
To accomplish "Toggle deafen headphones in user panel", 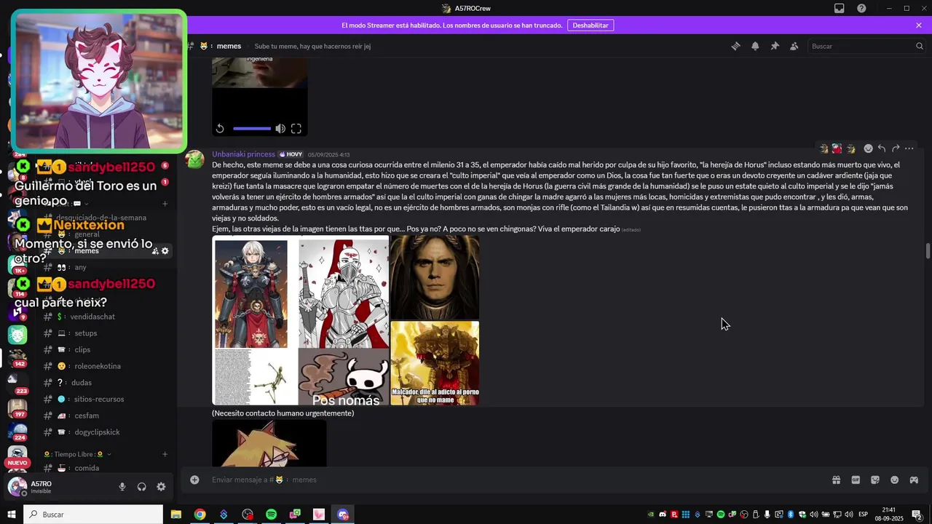I will pos(141,487).
